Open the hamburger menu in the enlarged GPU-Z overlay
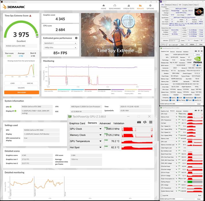The image size is (205, 201). click(151, 122)
